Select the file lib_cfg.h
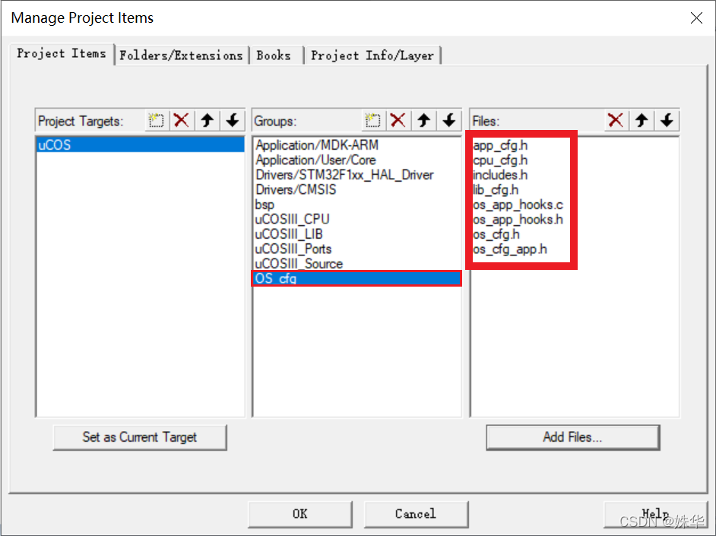Viewport: 716px width, 536px height. (496, 190)
